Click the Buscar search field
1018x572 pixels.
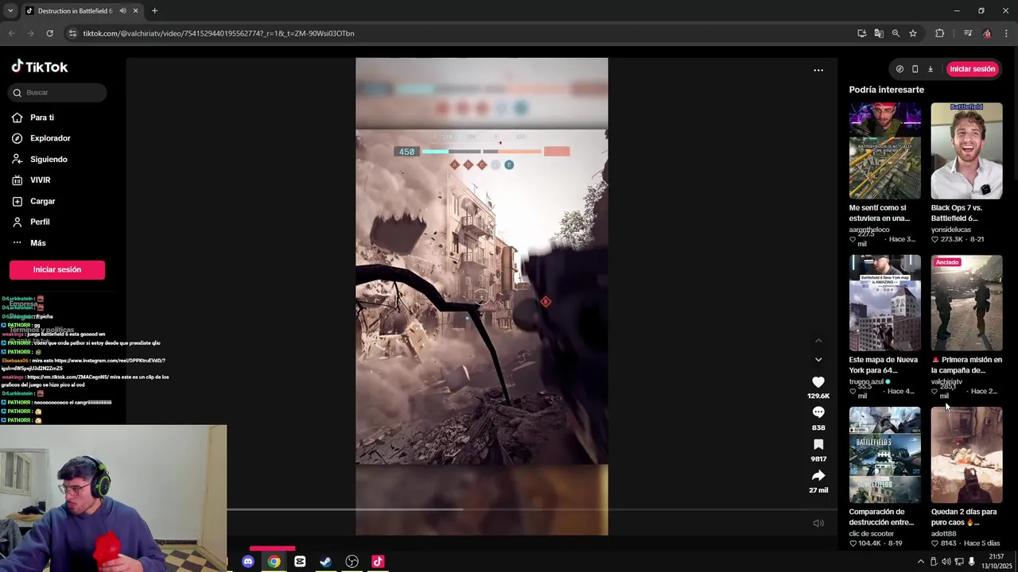click(x=57, y=92)
